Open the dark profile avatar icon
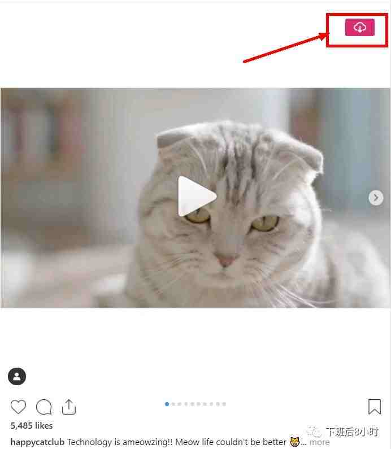Image resolution: width=391 pixels, height=449 pixels. click(17, 376)
